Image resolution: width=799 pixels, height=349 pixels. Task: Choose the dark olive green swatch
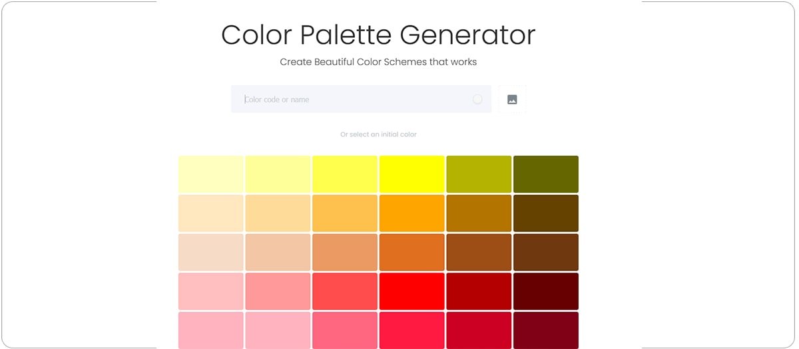[545, 174]
